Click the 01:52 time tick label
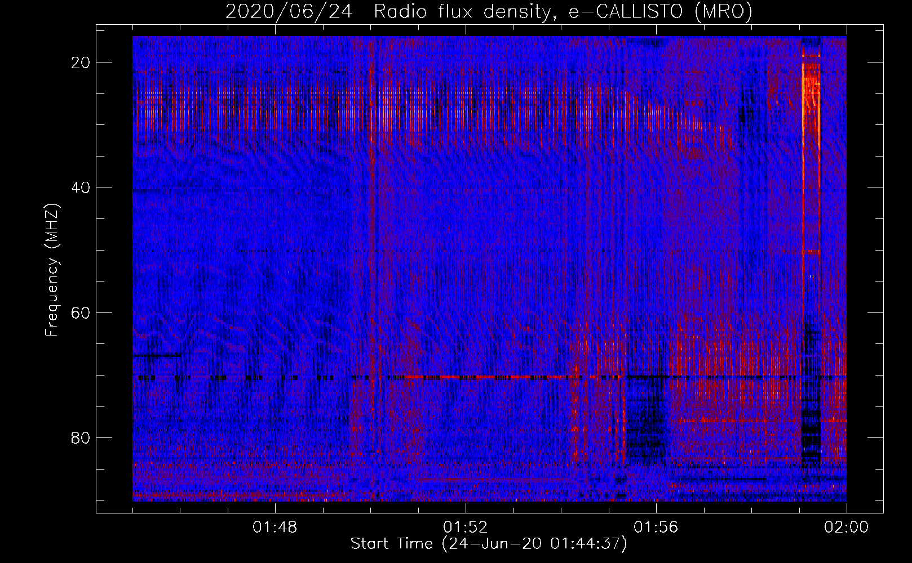 point(465,528)
